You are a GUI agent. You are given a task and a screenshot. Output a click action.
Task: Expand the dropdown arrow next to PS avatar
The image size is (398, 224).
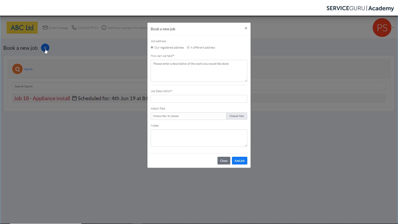(x=393, y=28)
